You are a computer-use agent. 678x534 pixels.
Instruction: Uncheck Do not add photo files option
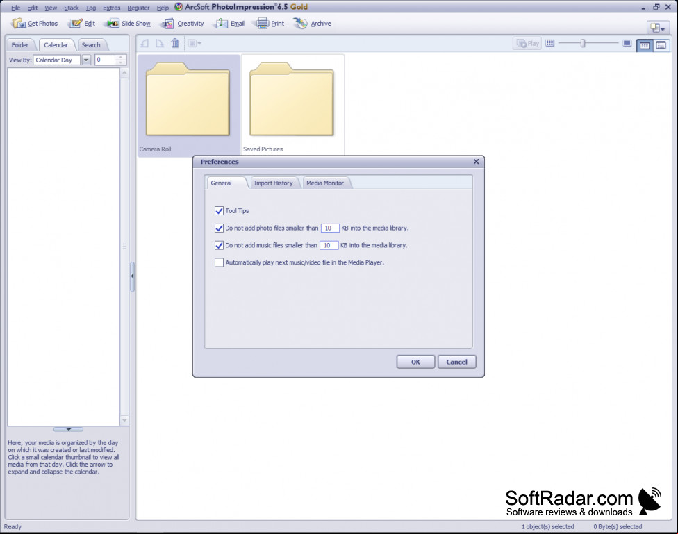tap(220, 228)
